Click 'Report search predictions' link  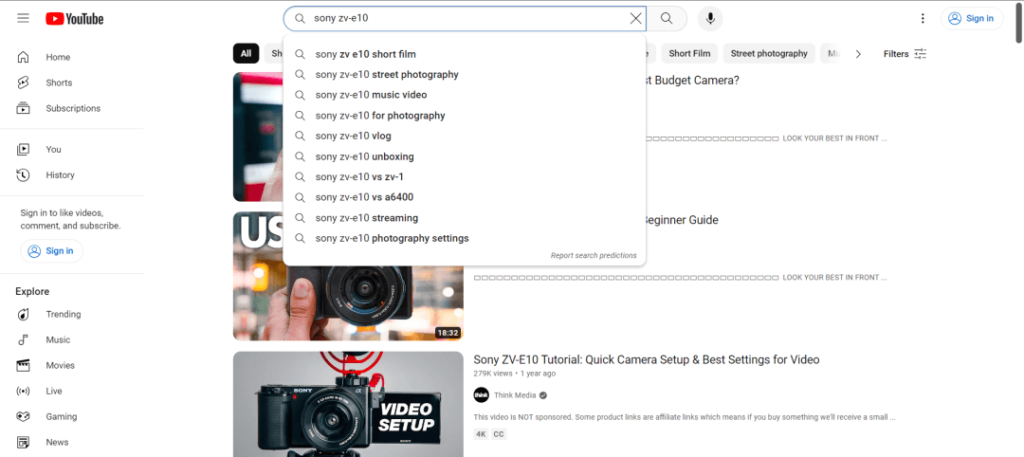pyautogui.click(x=594, y=255)
